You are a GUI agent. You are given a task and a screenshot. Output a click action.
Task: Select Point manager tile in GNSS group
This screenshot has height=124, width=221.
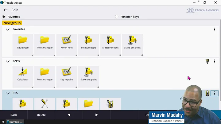tap(45, 77)
